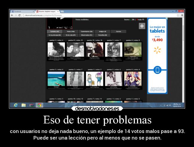Screen dimensions: 194x147
Task: Open Internet Explorer from the taskbar
Action: point(16,105)
